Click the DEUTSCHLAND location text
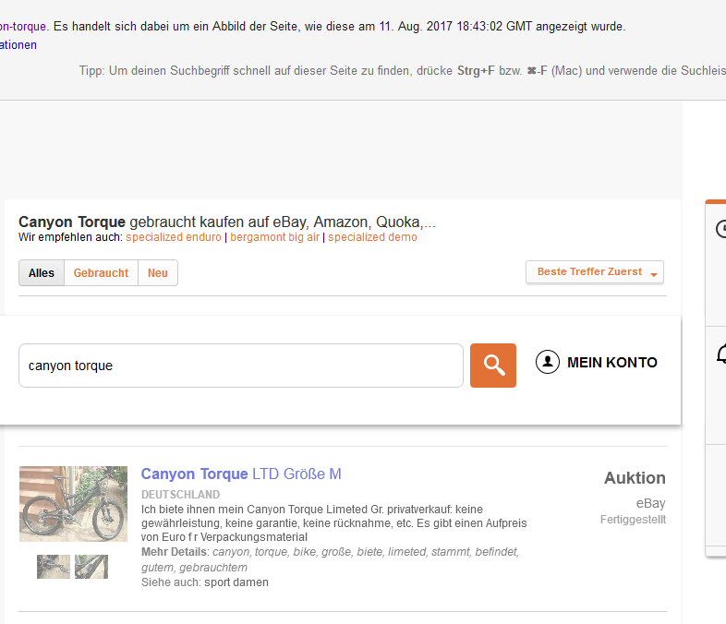This screenshot has height=624, width=726. pos(180,495)
